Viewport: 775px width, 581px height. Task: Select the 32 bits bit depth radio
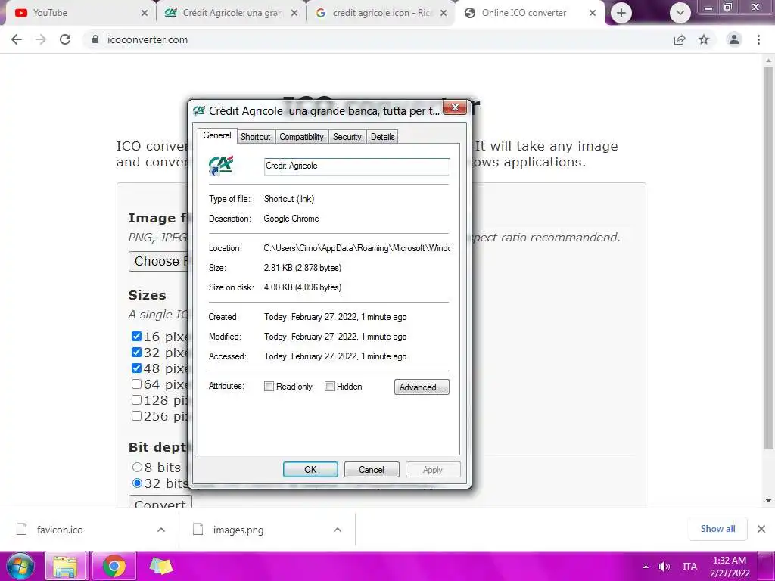(x=137, y=483)
